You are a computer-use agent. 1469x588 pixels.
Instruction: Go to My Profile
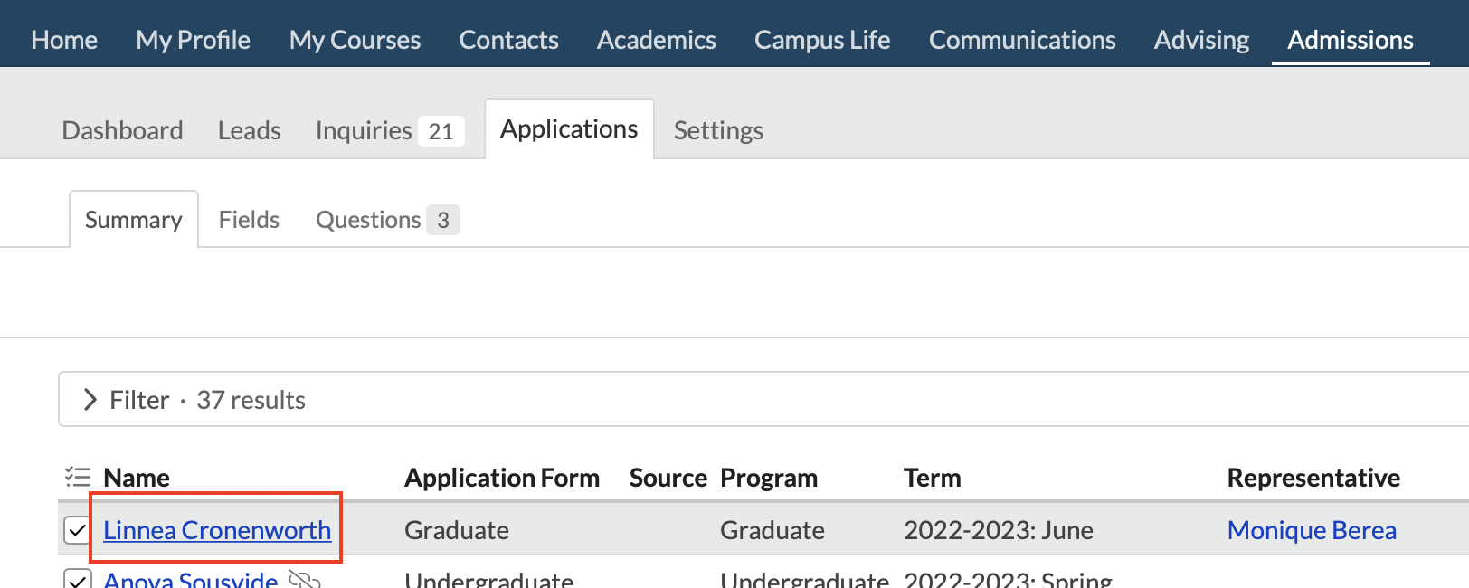click(193, 40)
